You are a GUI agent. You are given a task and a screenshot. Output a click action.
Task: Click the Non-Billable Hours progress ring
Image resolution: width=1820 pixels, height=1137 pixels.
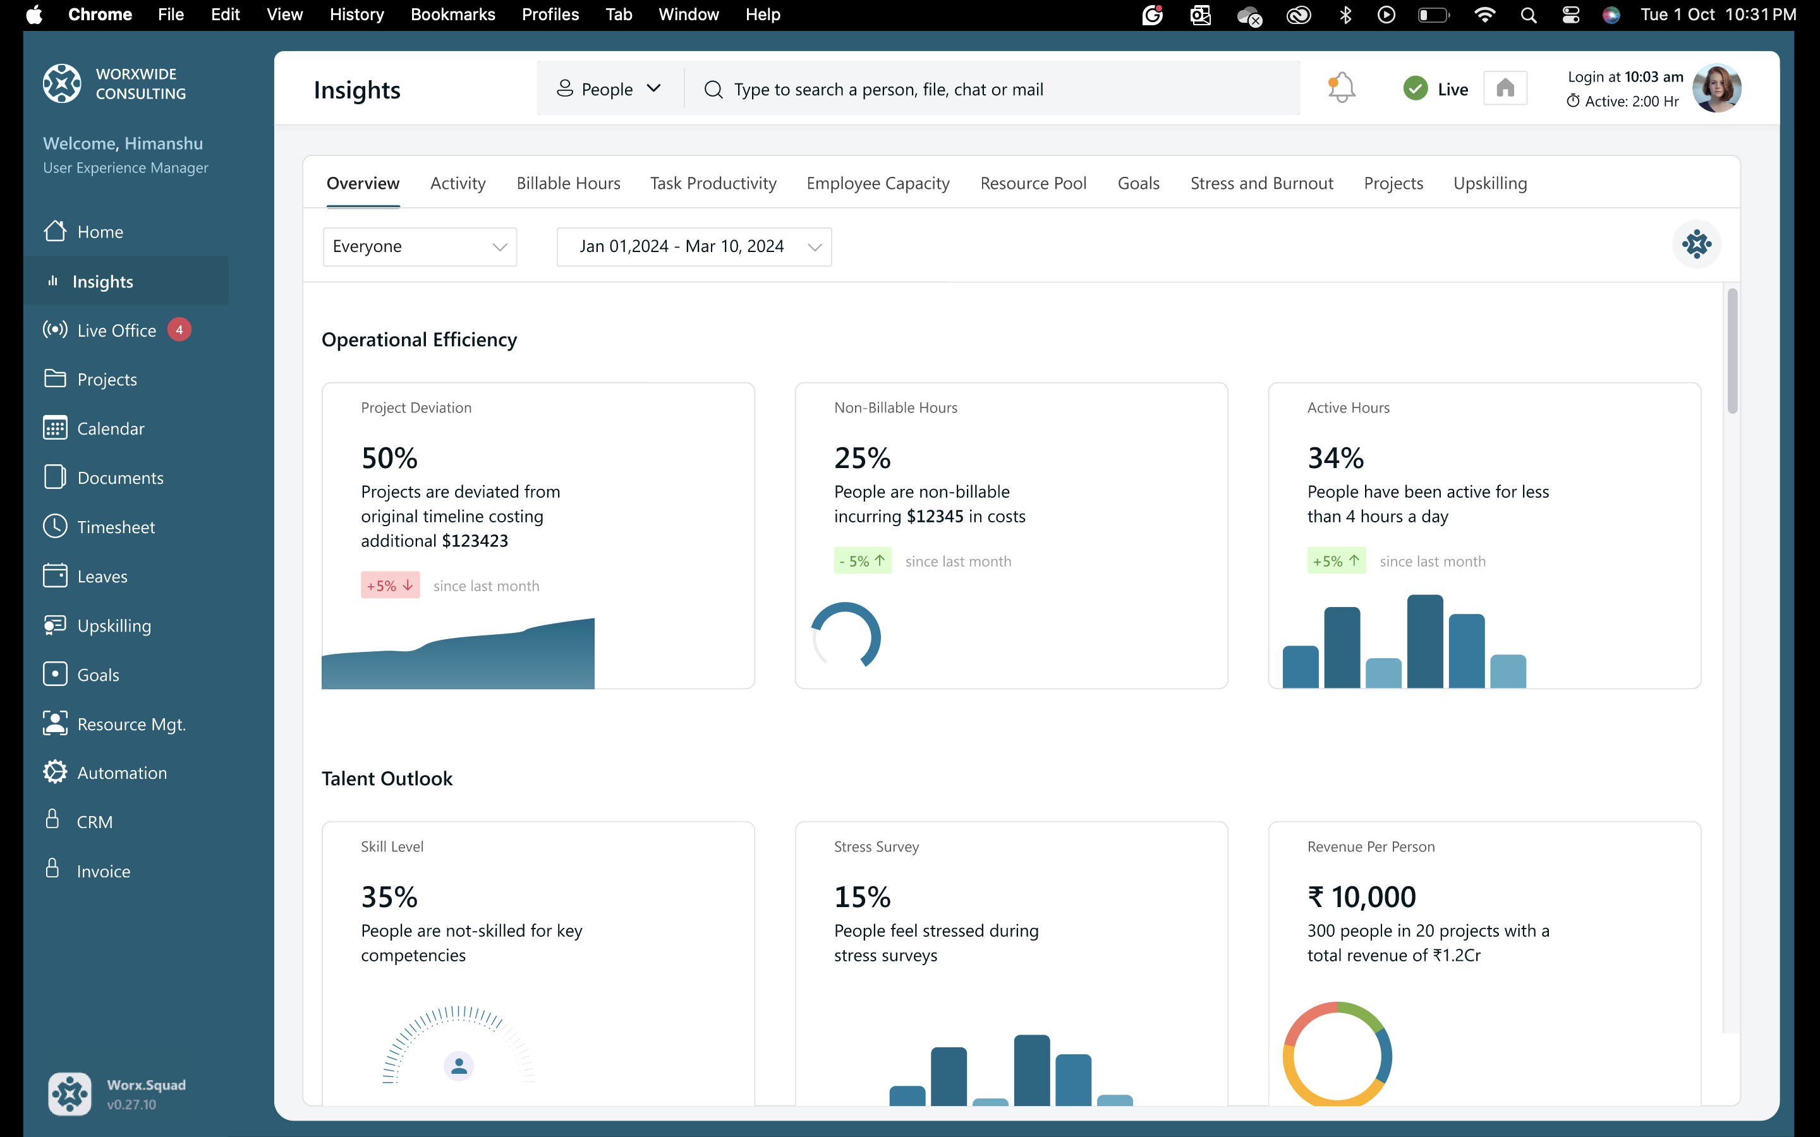pos(846,636)
